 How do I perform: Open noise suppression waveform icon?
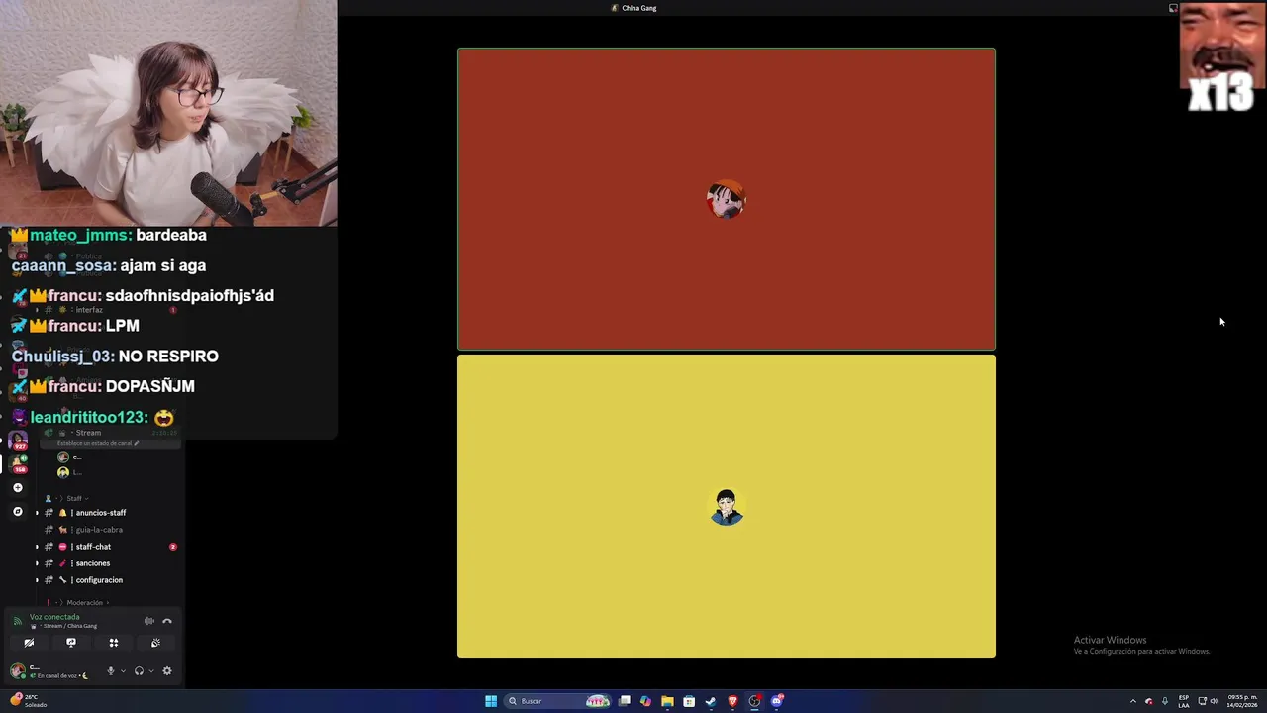pyautogui.click(x=149, y=621)
